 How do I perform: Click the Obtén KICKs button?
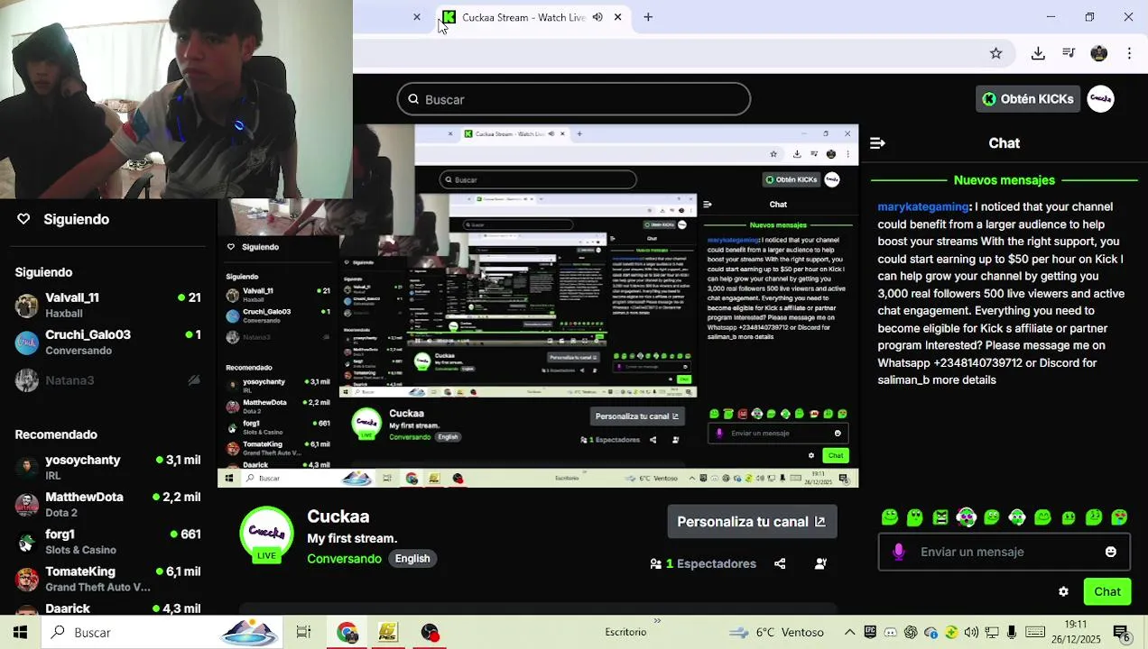click(x=1028, y=99)
